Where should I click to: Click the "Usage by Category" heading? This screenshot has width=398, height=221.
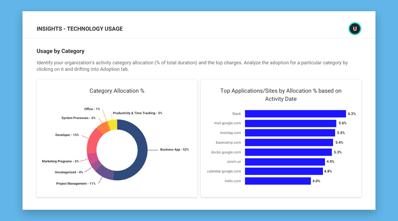click(60, 51)
